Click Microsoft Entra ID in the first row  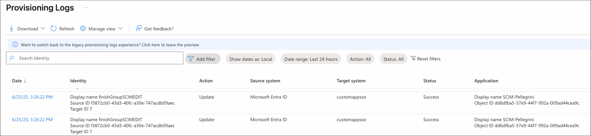pyautogui.click(x=269, y=97)
